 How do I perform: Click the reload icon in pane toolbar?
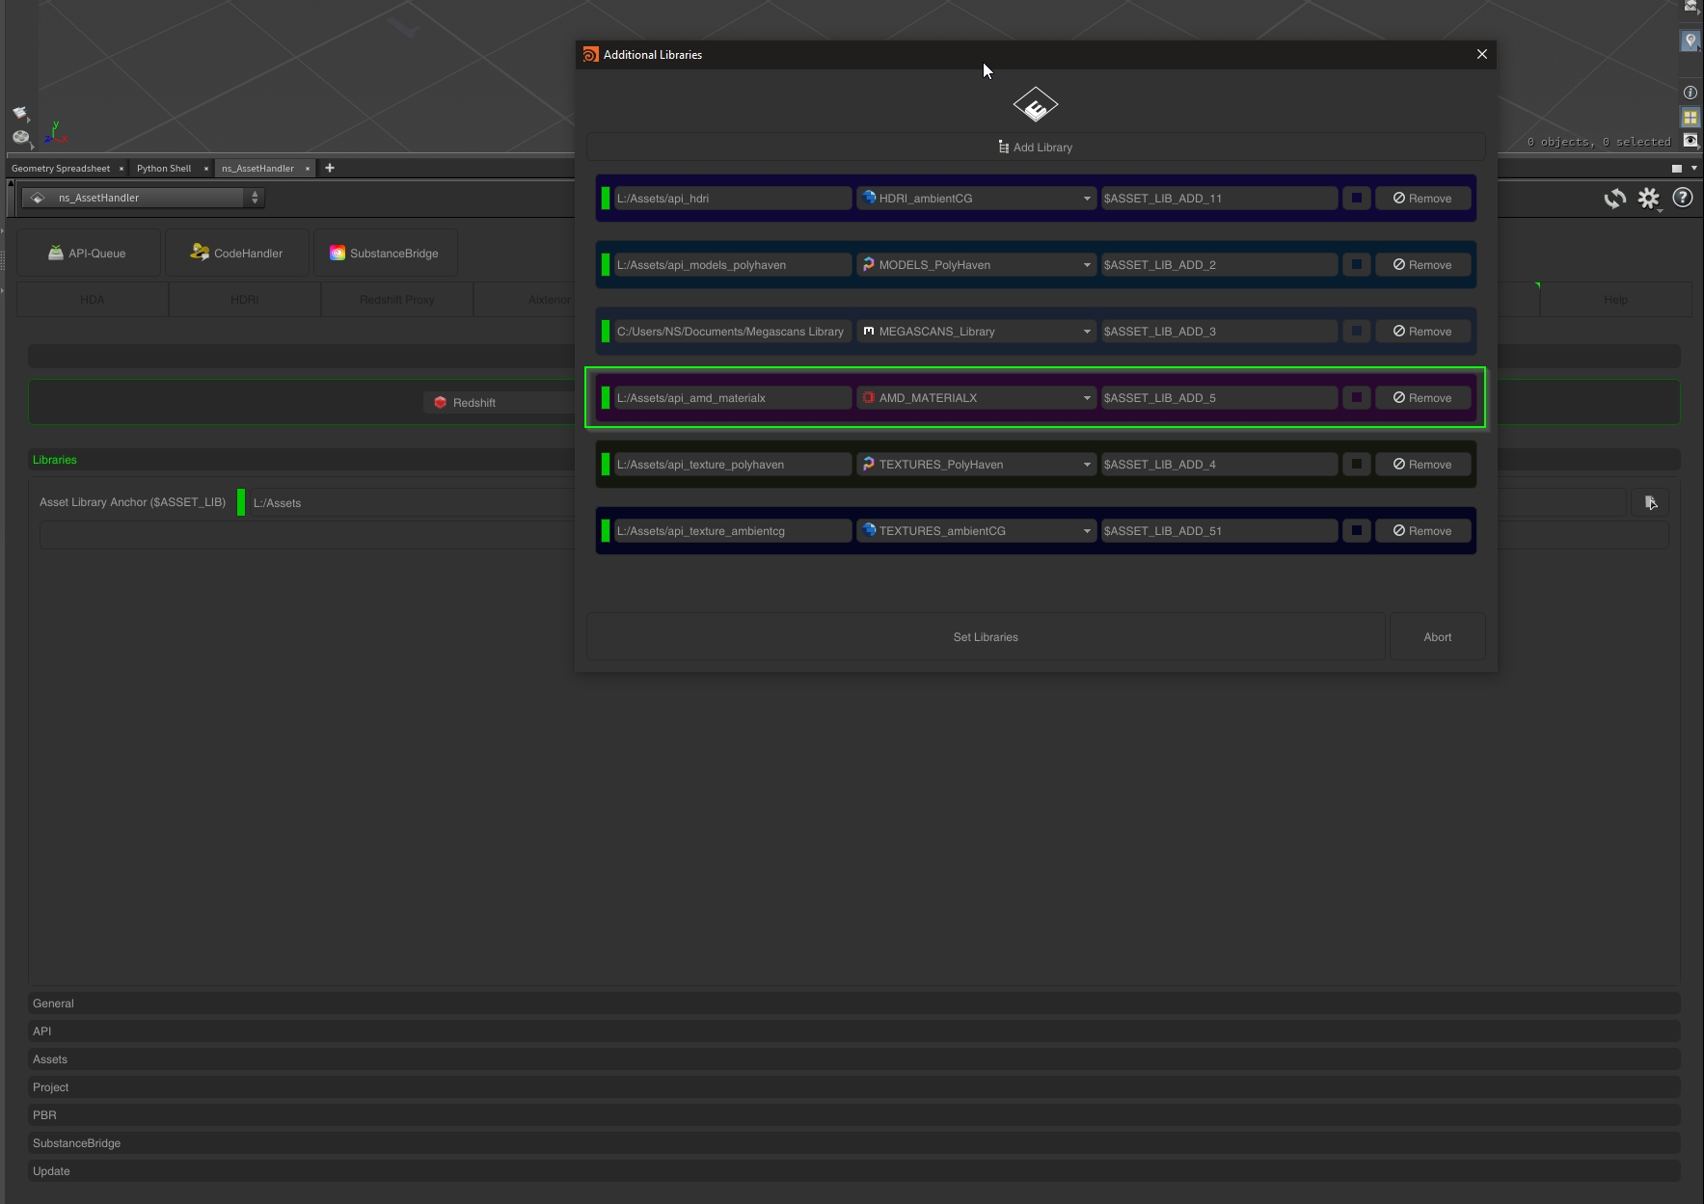(x=1614, y=199)
